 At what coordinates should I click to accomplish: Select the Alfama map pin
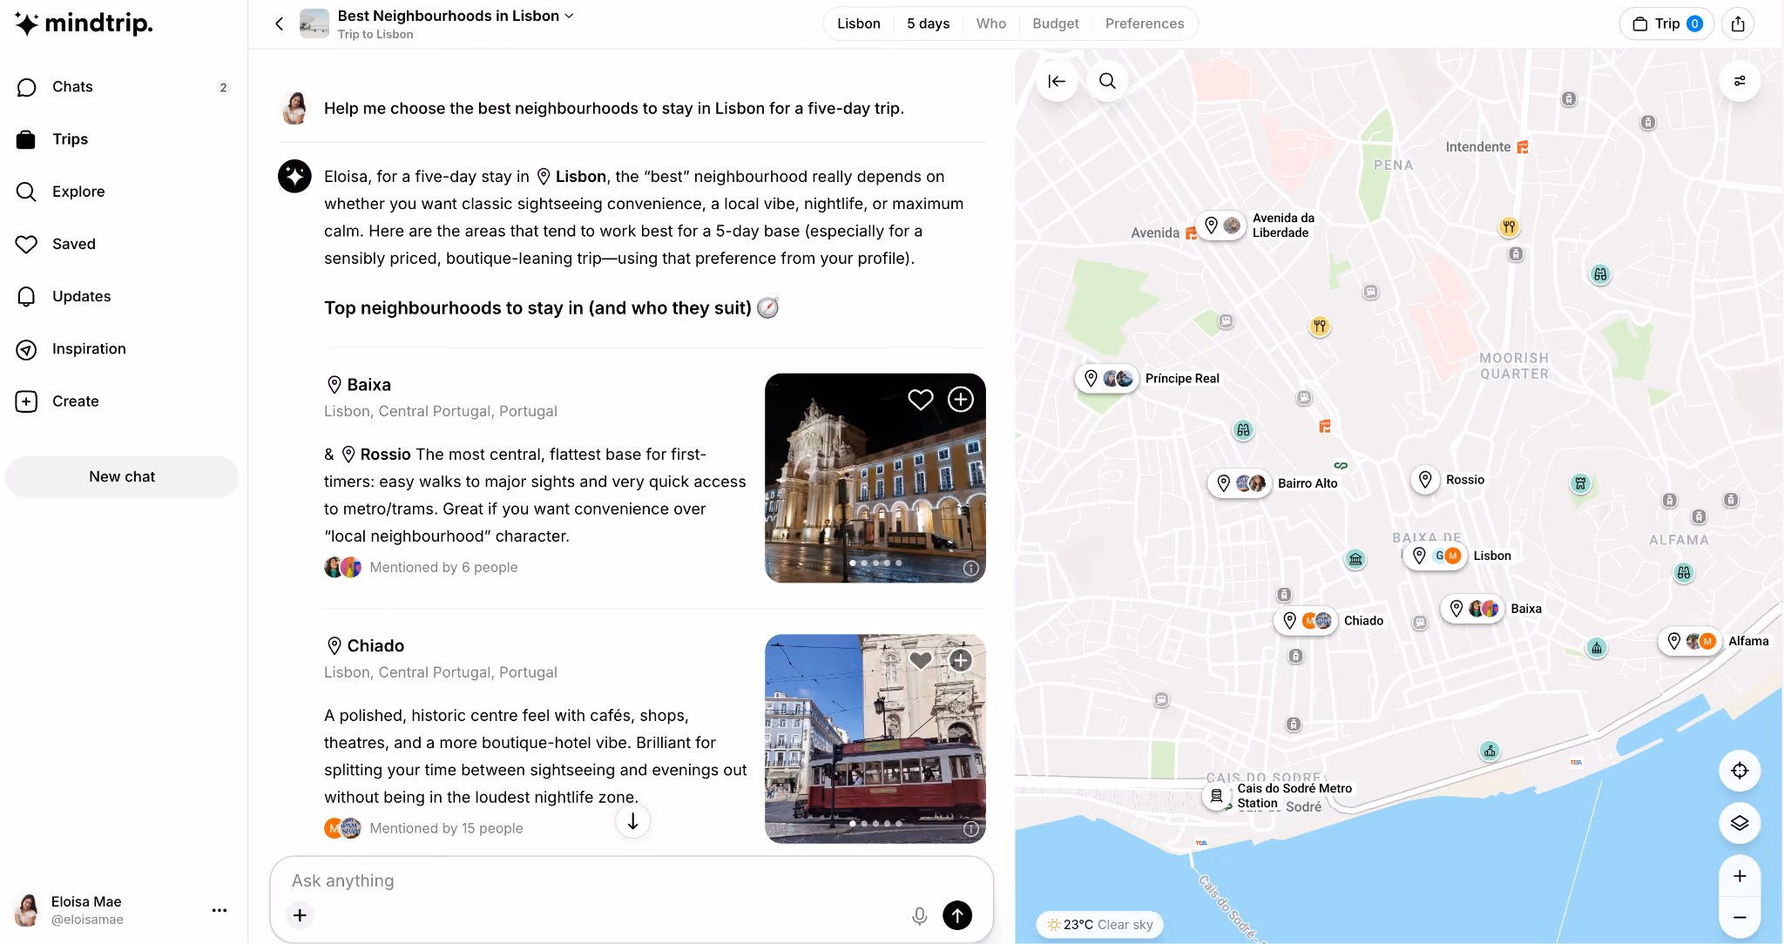1690,641
